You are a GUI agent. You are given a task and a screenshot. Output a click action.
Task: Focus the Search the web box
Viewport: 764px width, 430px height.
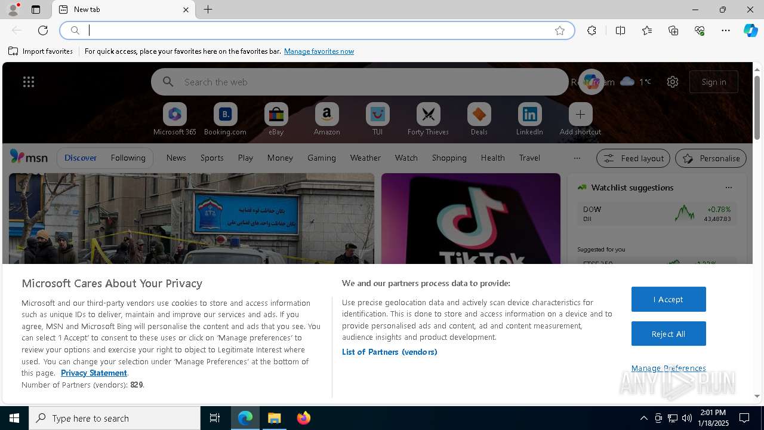[x=359, y=82]
